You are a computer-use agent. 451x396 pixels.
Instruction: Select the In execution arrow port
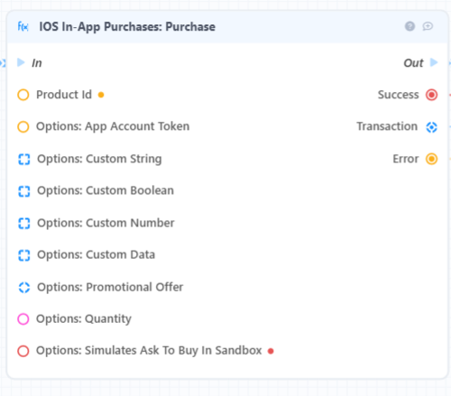tap(21, 62)
